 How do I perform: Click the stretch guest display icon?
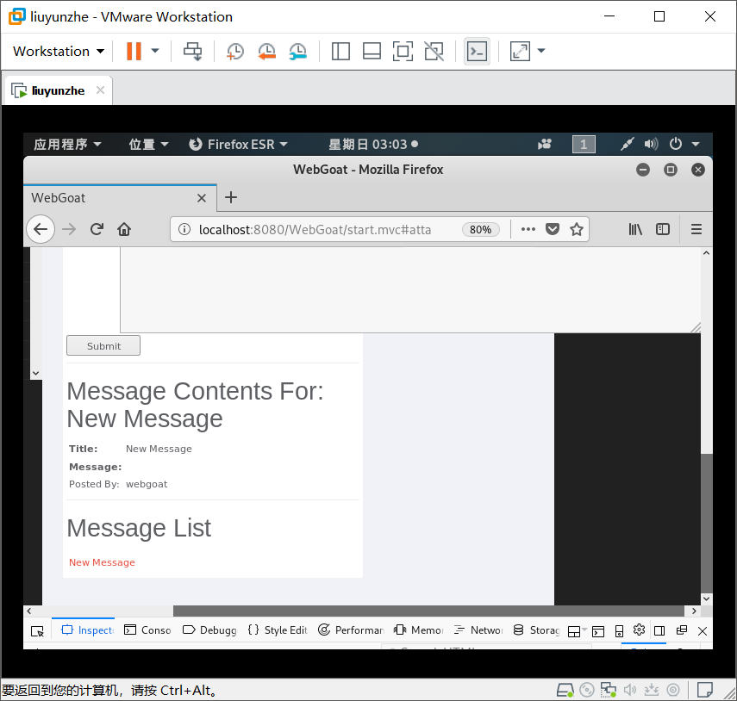(x=520, y=51)
